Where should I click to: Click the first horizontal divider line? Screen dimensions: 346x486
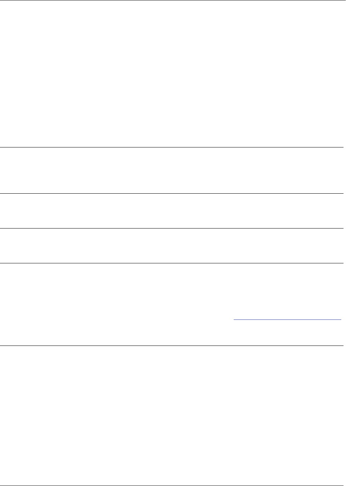pyautogui.click(x=171, y=147)
